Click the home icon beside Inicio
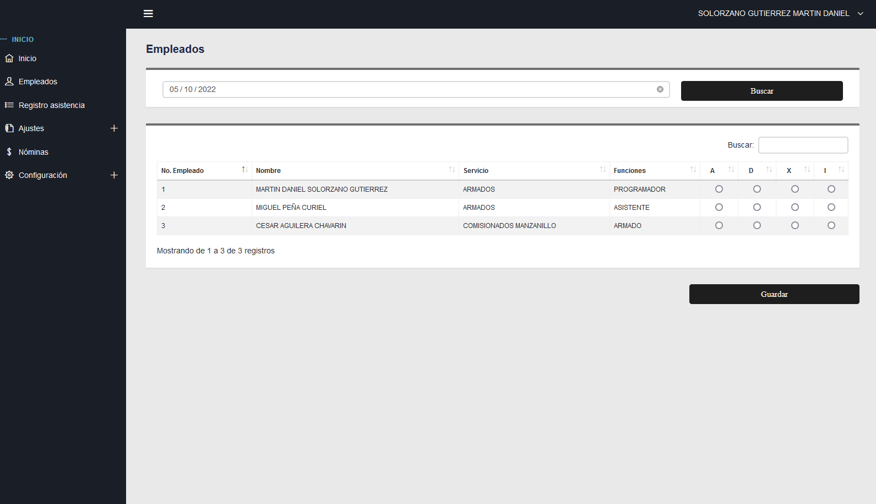This screenshot has height=504, width=876. click(9, 58)
